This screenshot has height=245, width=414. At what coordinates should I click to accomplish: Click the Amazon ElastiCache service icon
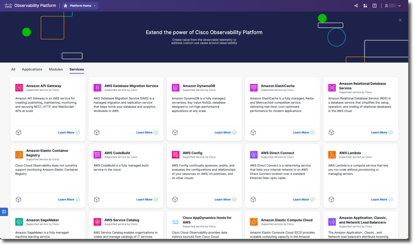pos(254,88)
